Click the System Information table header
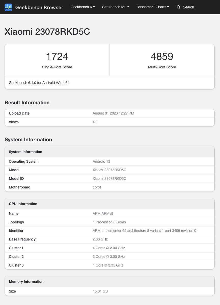Viewport: 220px width, 305px height. pyautogui.click(x=109, y=152)
